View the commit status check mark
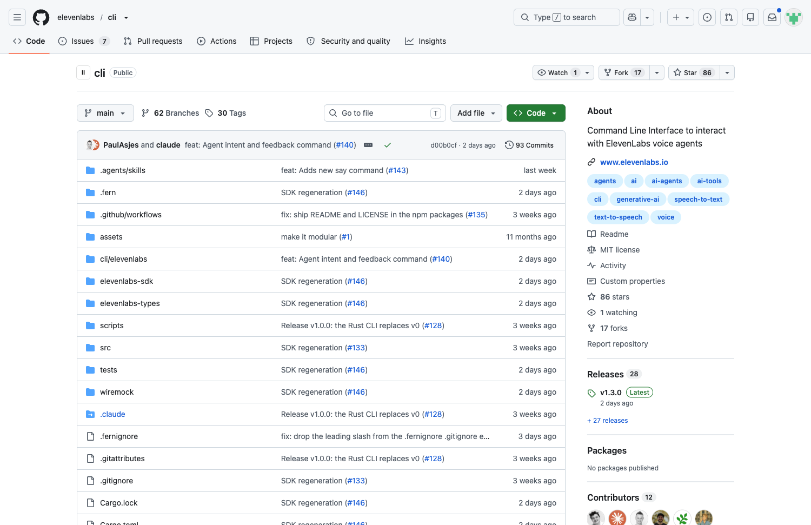 (388, 145)
